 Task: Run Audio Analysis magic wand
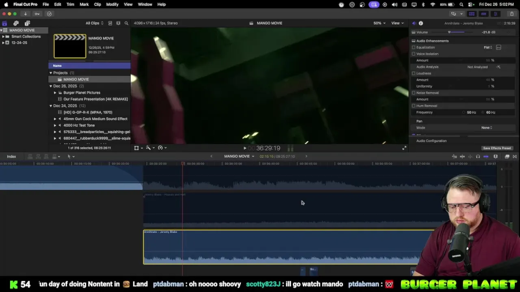(x=498, y=67)
